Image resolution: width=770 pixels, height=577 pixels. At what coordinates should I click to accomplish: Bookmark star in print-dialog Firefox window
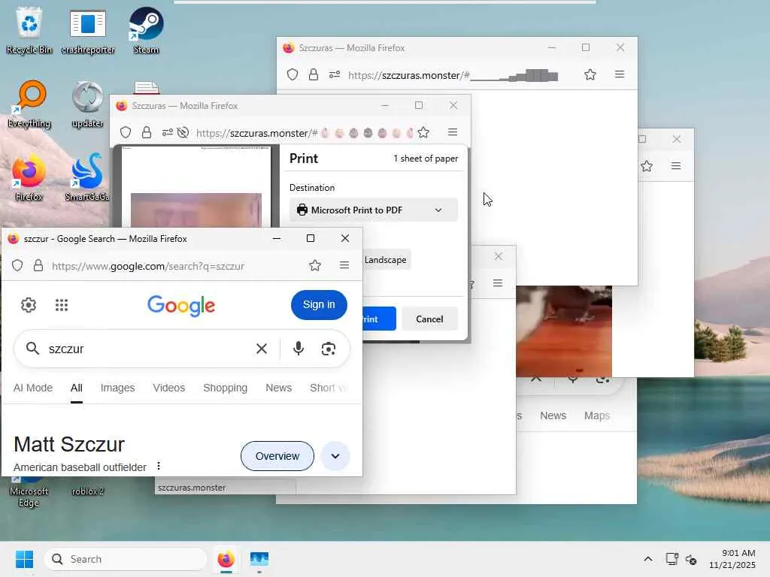[x=423, y=132]
